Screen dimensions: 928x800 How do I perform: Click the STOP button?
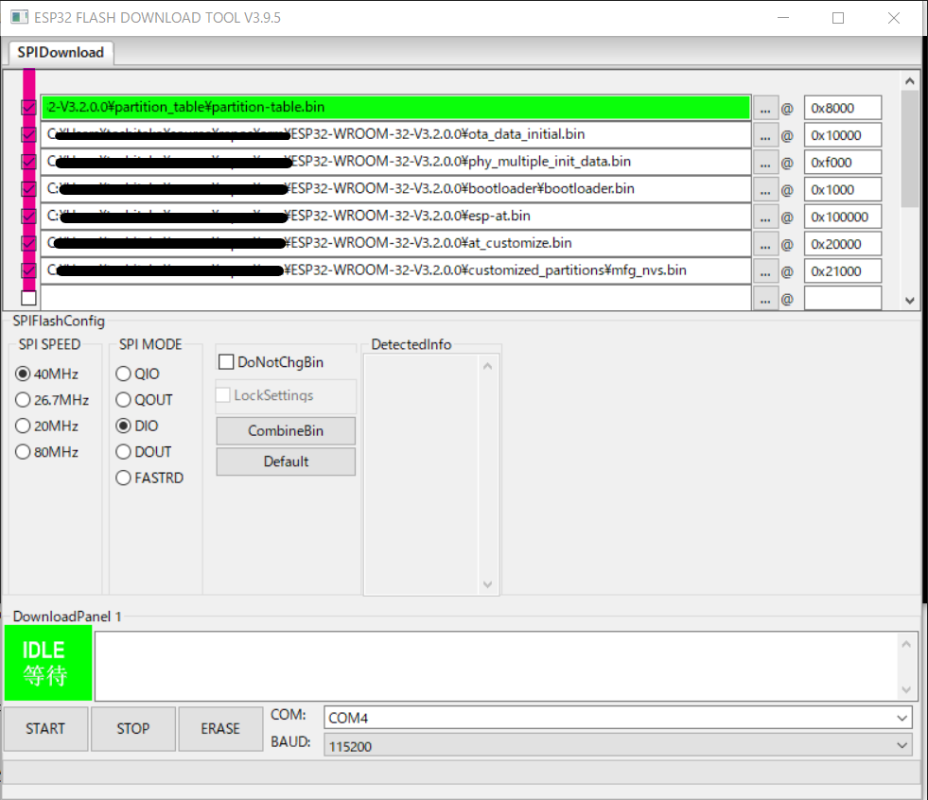(133, 729)
